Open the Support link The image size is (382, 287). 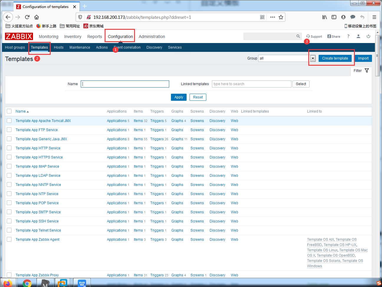tap(314, 37)
